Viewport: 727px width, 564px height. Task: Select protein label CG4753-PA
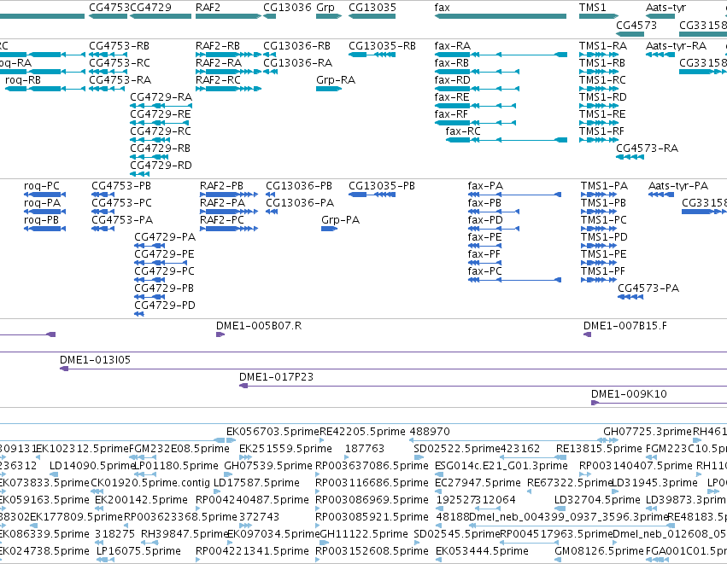click(x=122, y=220)
